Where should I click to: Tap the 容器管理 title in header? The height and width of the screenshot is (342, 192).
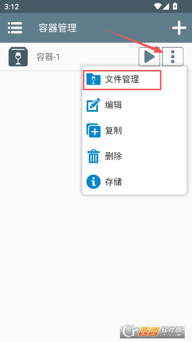coord(58,28)
